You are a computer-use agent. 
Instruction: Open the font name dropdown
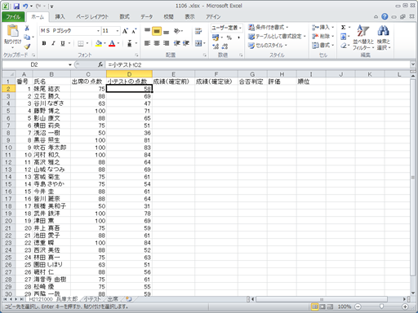click(98, 31)
